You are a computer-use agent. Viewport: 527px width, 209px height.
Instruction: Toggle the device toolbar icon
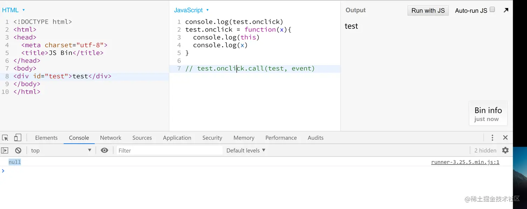(17, 138)
